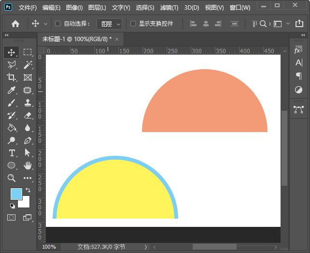This screenshot has height=253, width=310.
Task: Select the Zoom tool in the toolbox
Action: pyautogui.click(x=11, y=178)
